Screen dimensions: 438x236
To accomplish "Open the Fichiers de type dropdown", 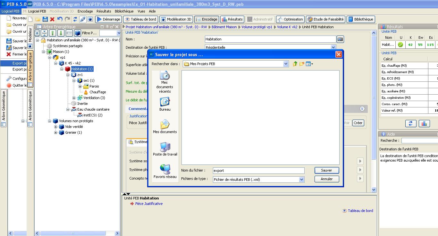I will coord(301,180).
